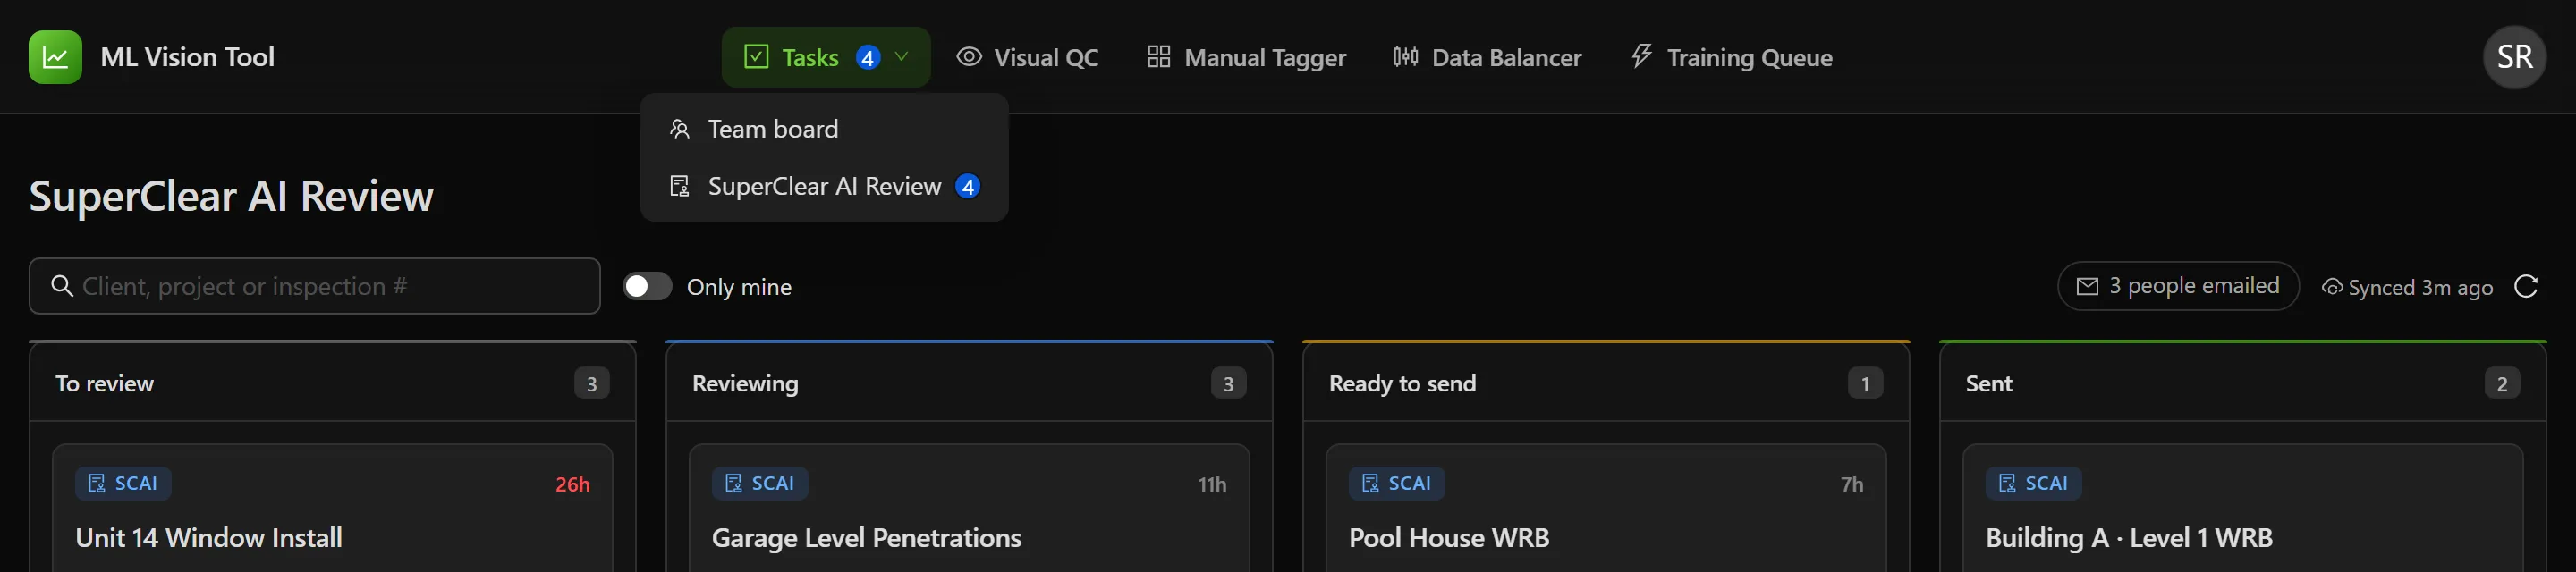
Task: Click the cloud sync icon beside Synced 3m ago
Action: (x=2331, y=288)
